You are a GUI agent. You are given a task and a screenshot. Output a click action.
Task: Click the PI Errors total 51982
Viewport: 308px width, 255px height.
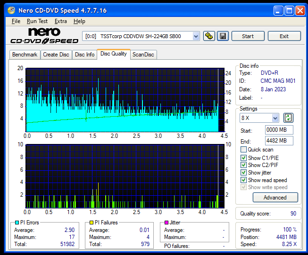67,244
